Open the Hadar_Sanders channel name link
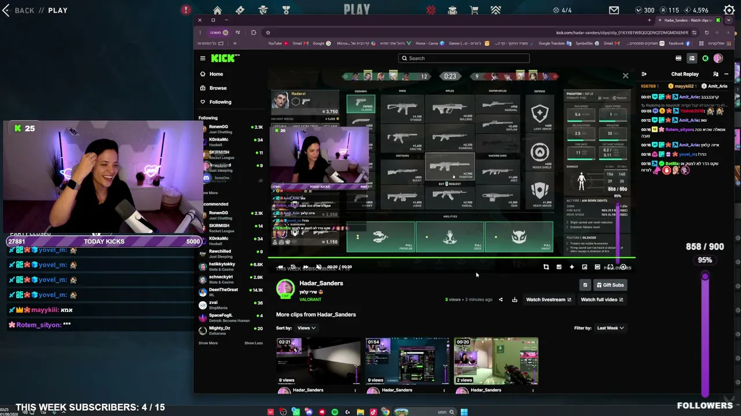Screen dimensions: 741x416 (x=321, y=283)
